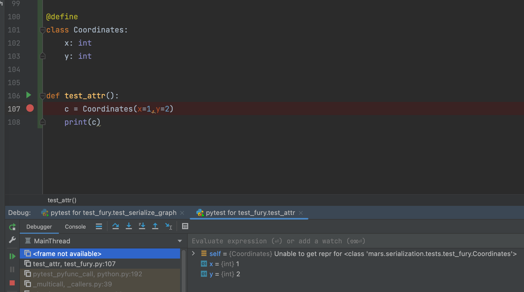Run to Cursor icon
Screen dimensions: 524x292
169,226
